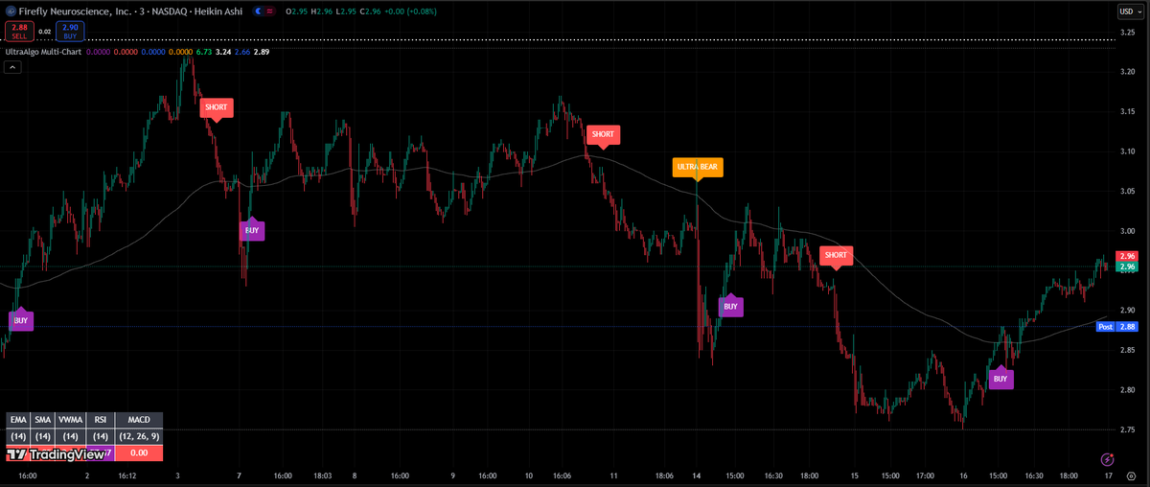Click the orange ULTRA BEAR signal label
The image size is (1150, 487).
coord(697,167)
